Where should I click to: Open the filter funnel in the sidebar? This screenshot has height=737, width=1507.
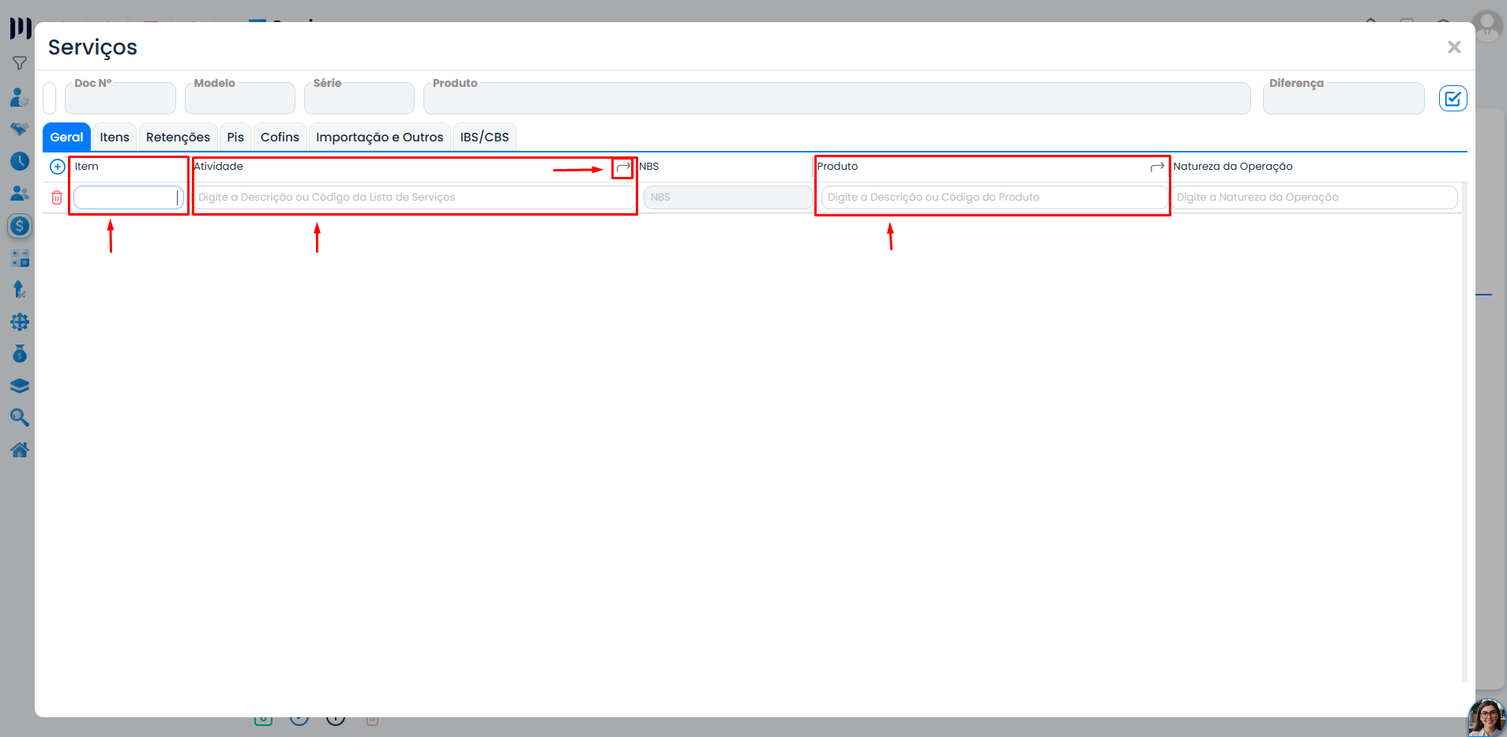(20, 63)
